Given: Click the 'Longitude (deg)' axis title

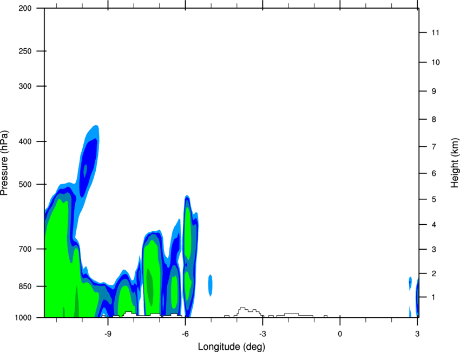Looking at the screenshot, I should click(x=232, y=347).
